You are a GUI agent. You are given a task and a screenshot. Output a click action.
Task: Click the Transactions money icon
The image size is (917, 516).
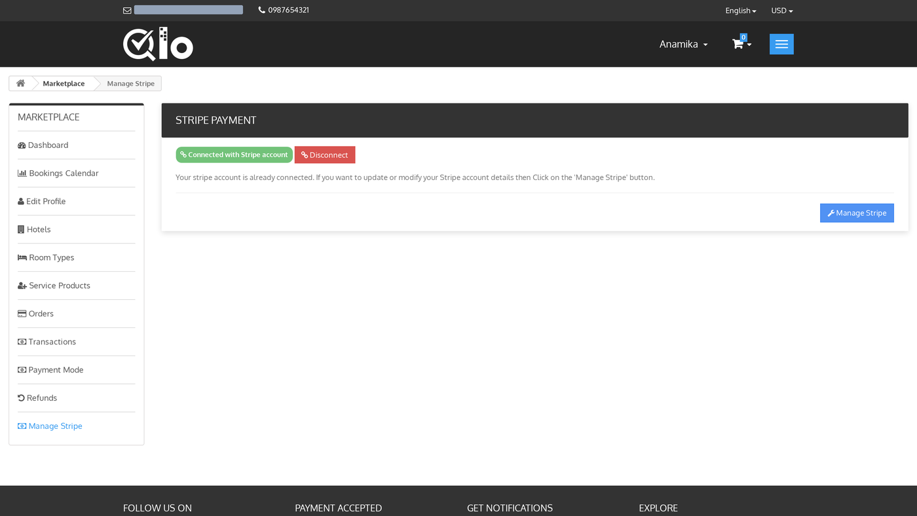(22, 342)
